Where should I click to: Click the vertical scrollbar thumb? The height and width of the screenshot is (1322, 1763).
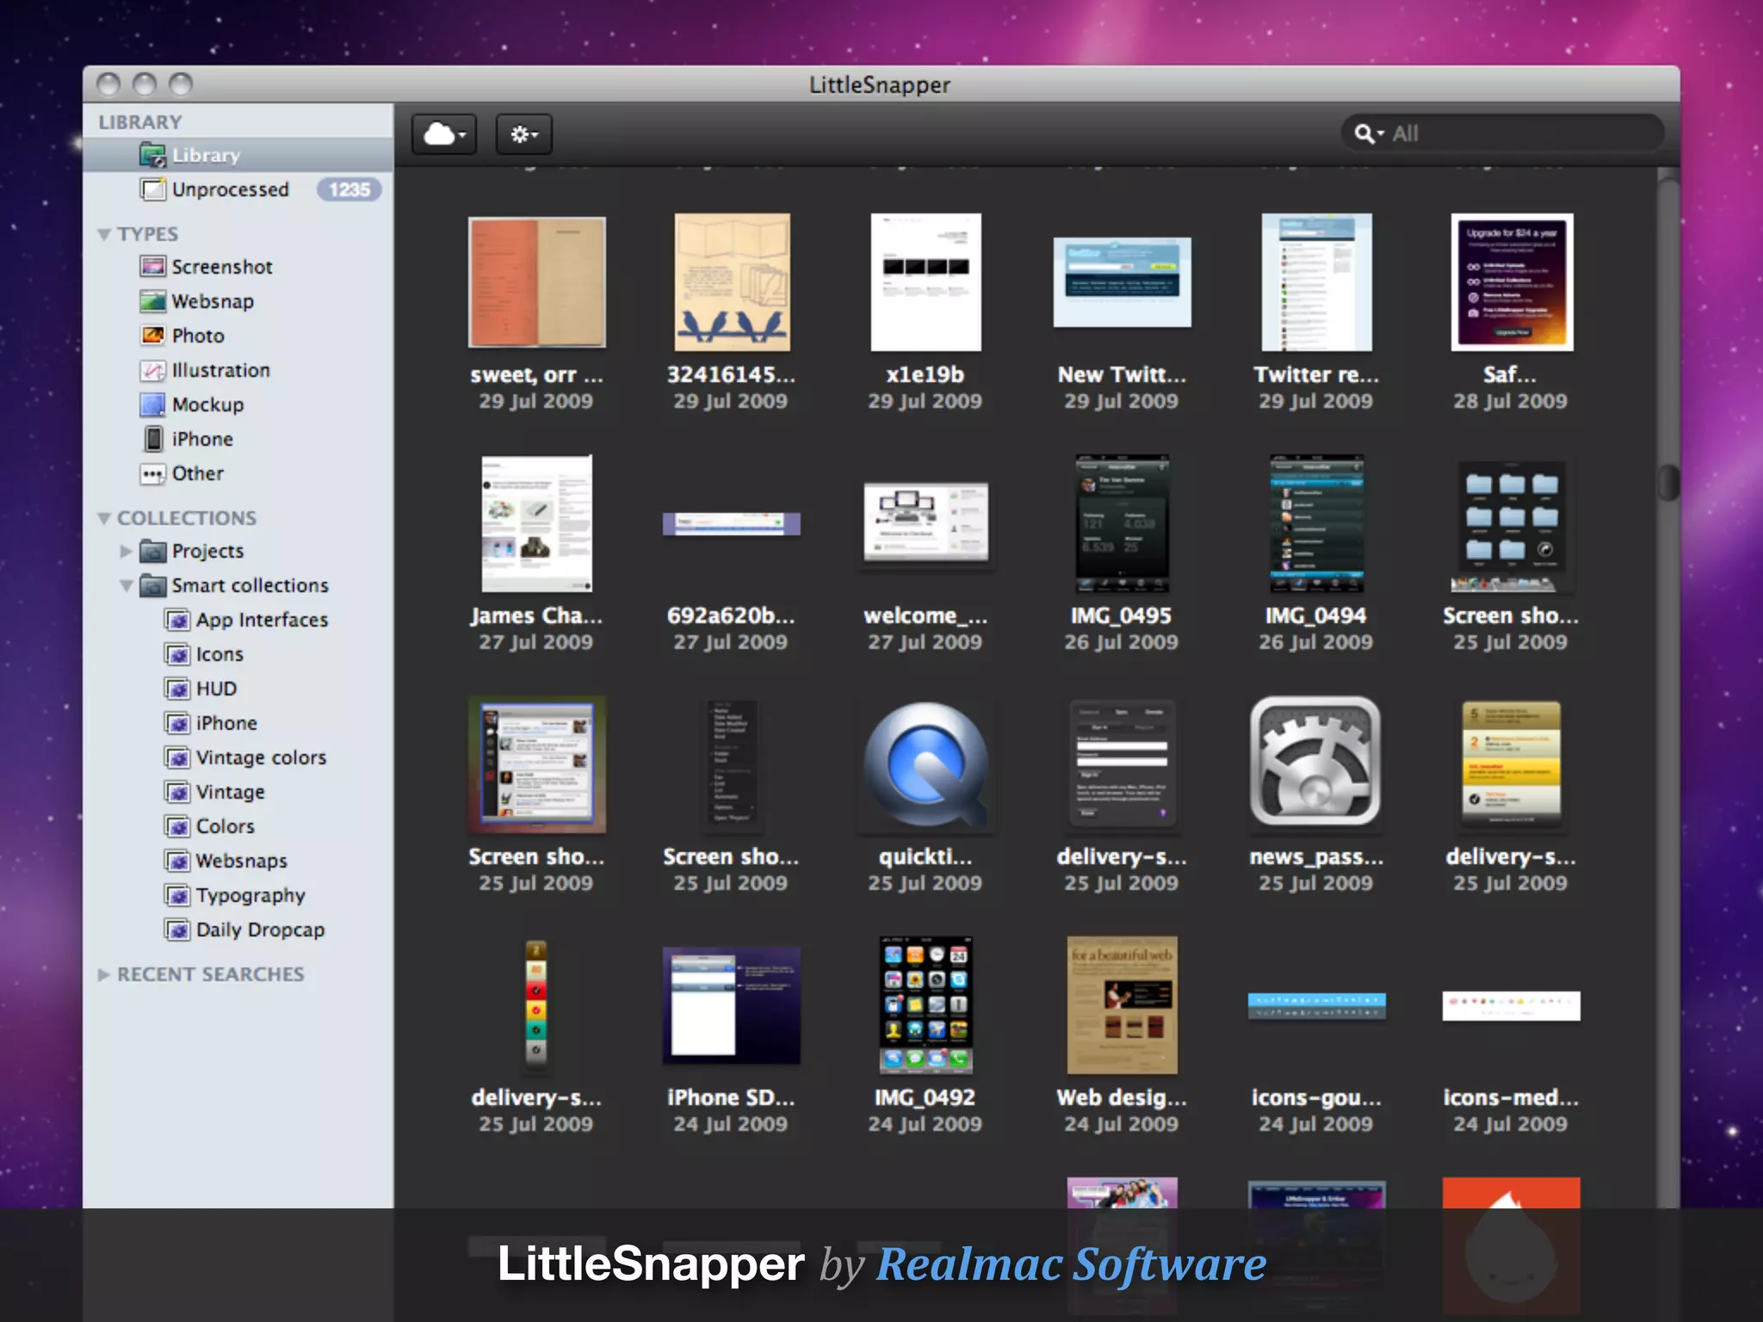(1668, 482)
